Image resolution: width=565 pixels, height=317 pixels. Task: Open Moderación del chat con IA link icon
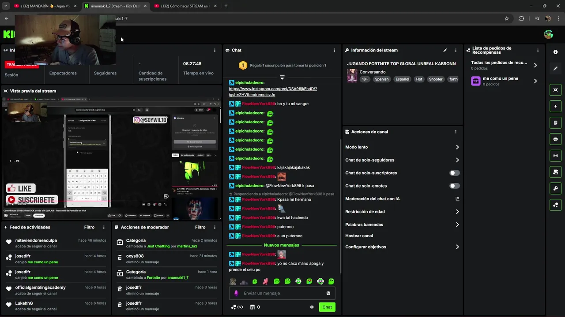click(x=457, y=199)
